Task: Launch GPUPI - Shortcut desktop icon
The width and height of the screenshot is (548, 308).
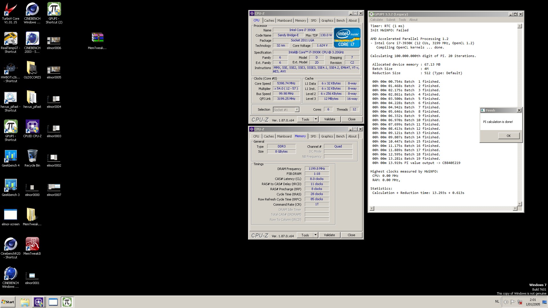Action: [11, 131]
